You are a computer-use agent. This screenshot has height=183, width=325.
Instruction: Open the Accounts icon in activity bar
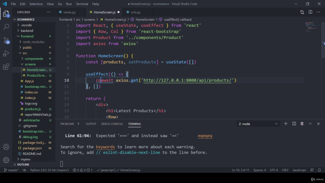(6, 147)
